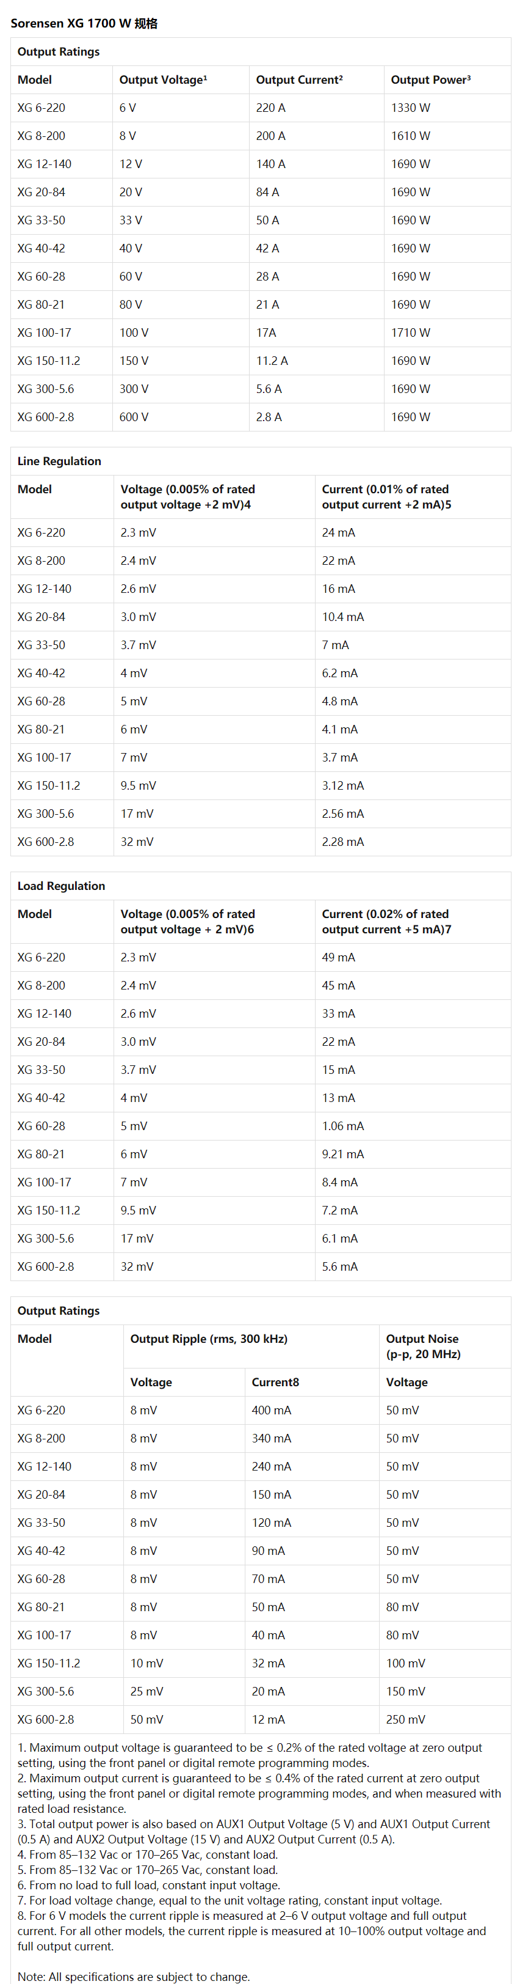517x1984 pixels.
Task: Select the 220 A output current cell
Action: pos(271,108)
